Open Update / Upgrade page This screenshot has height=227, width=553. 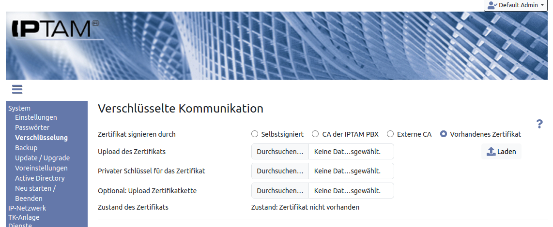tap(42, 158)
